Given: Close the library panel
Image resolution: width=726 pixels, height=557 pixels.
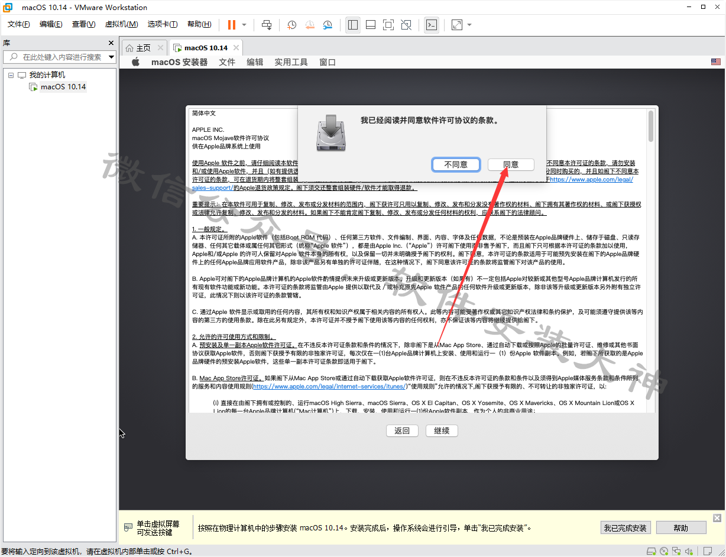Looking at the screenshot, I should point(111,43).
